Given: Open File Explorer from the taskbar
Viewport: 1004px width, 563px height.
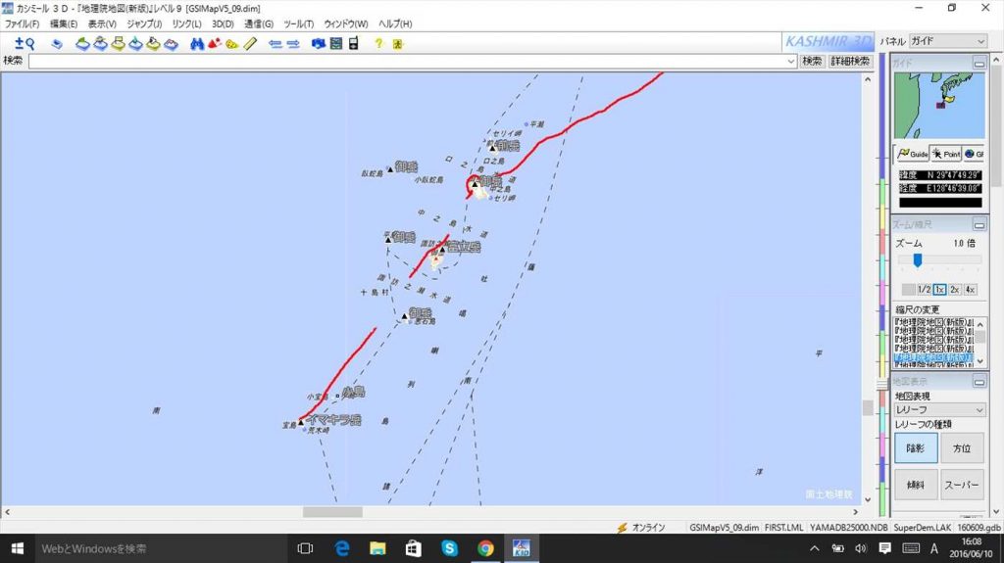Looking at the screenshot, I should tap(377, 548).
